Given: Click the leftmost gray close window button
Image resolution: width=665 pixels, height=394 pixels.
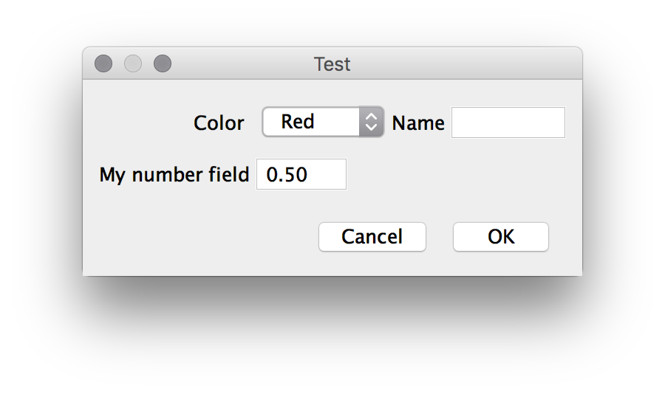Looking at the screenshot, I should (x=103, y=64).
